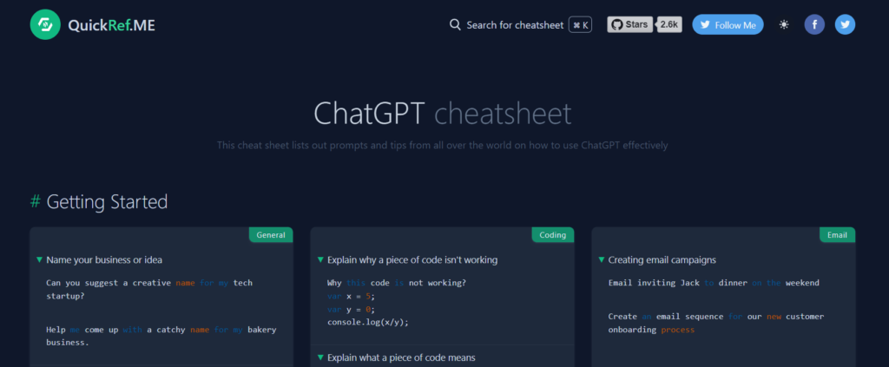Click the Getting Started heading

coord(107,201)
